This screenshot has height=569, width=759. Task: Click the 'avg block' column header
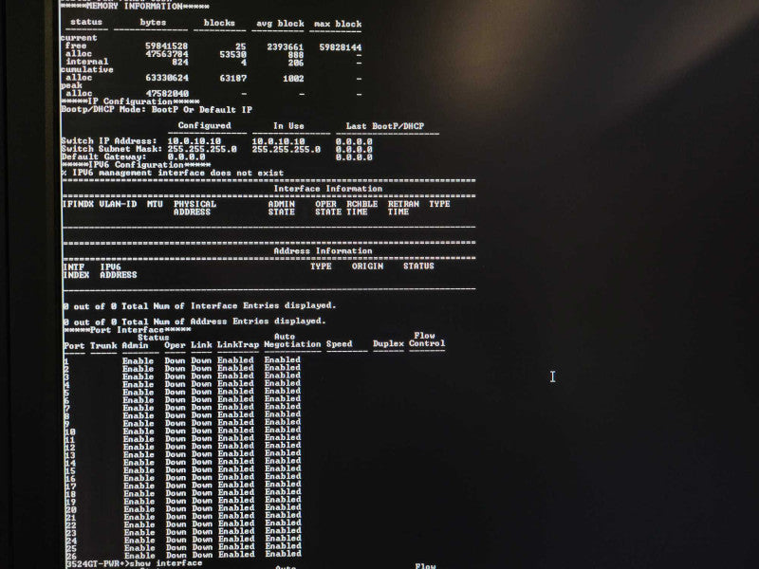tap(280, 23)
